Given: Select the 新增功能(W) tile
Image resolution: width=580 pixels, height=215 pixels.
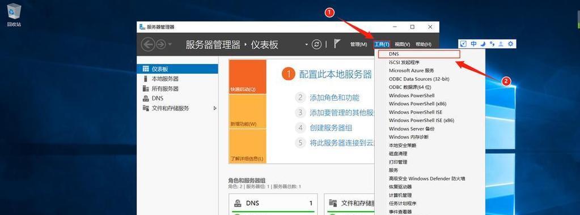Looking at the screenshot, I should (247, 111).
